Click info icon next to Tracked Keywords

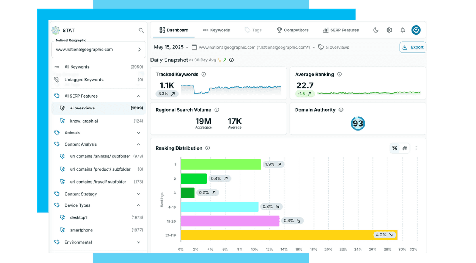click(203, 74)
